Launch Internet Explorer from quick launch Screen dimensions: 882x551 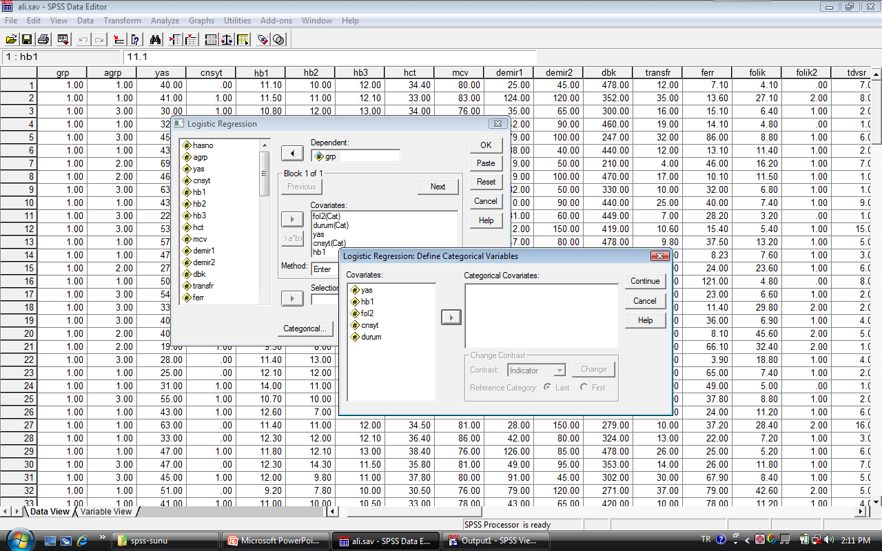click(82, 540)
